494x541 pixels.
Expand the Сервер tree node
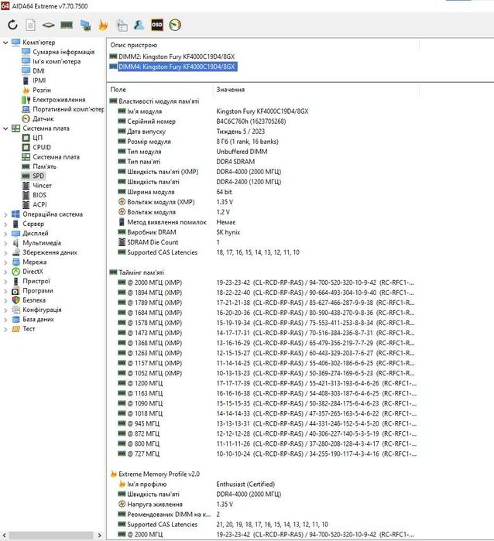5,224
